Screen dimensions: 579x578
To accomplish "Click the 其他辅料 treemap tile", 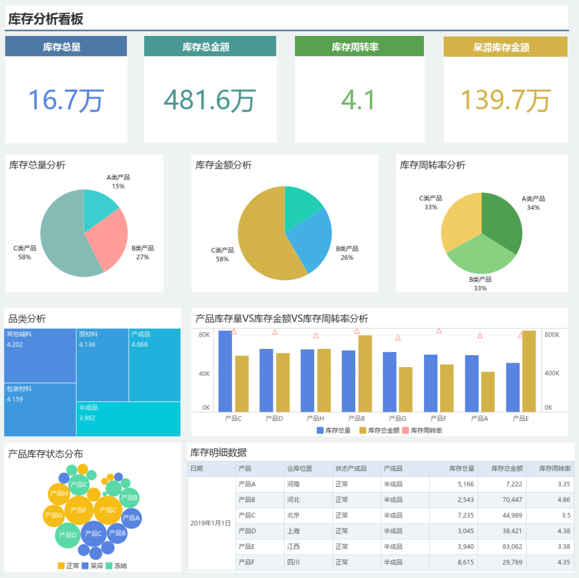I will point(40,355).
